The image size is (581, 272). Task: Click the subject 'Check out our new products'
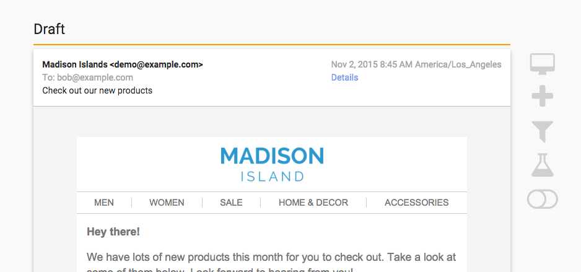(97, 90)
